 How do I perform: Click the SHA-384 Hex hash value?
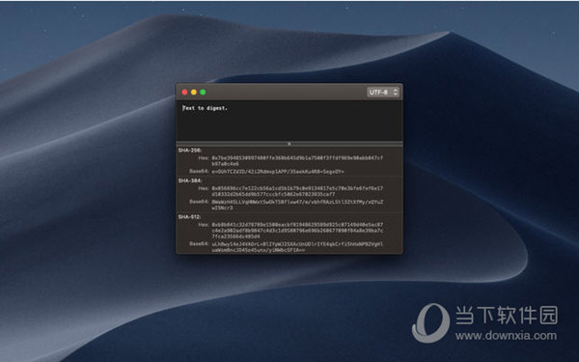coord(297,191)
